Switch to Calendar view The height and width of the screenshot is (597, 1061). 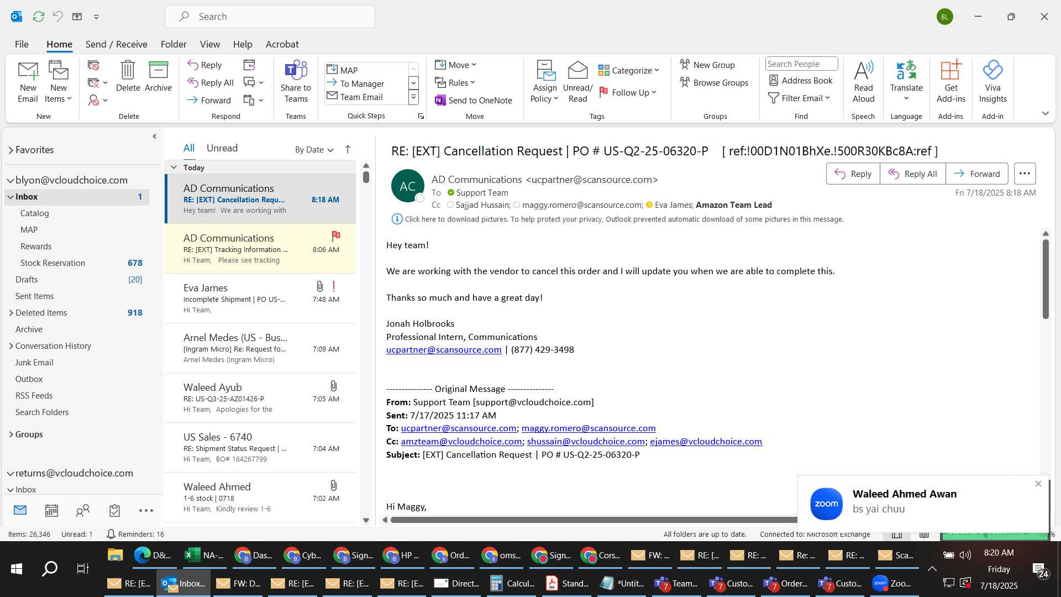(51, 510)
